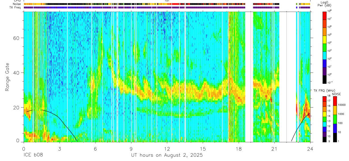349x161 pixels.
Task: Click the "UT hours on August 2, 2025" axis title
Action: (167, 155)
